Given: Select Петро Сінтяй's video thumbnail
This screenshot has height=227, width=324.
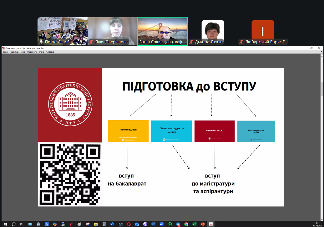Looking at the screenshot, I should (x=63, y=31).
